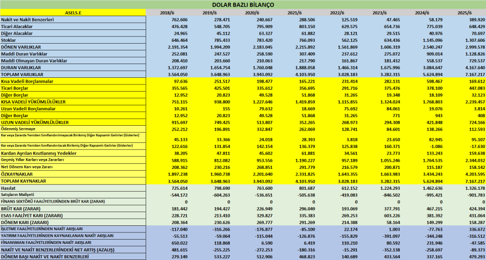This screenshot has width=486, height=260.
Task: Select the 2018/6 column header
Action: (167, 13)
